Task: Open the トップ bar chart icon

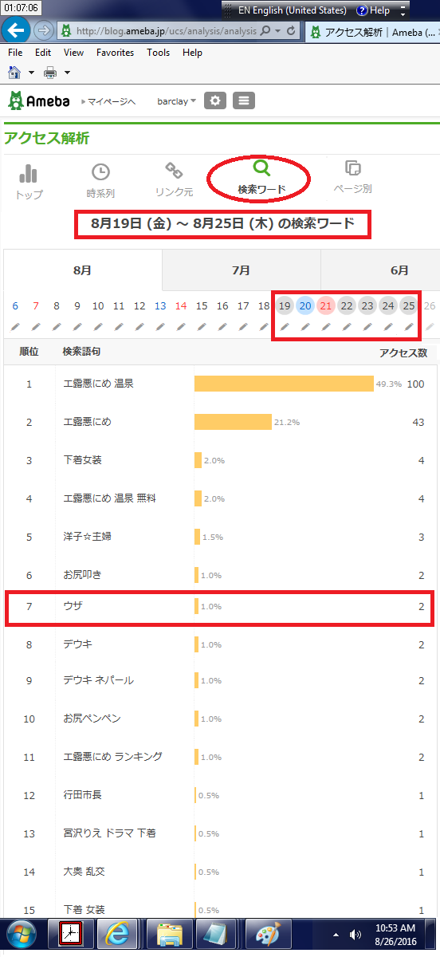Action: 29,174
